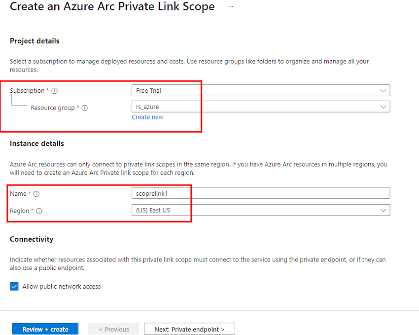Click the Resource group dropdown chevron
Viewport: 419px width, 335px height.
[384, 107]
